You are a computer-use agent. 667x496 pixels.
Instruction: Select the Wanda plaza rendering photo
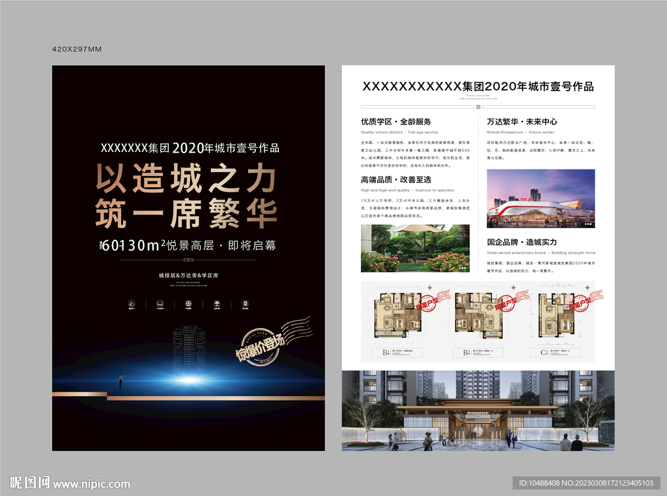tap(541, 198)
